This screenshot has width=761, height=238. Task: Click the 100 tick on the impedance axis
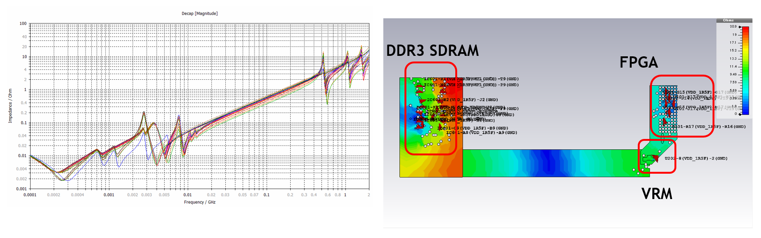click(23, 23)
